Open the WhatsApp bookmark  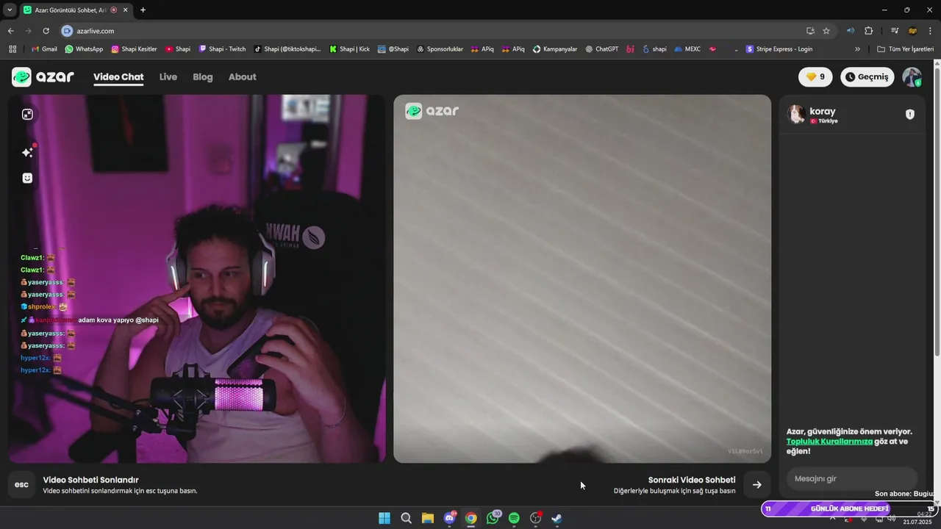click(84, 49)
